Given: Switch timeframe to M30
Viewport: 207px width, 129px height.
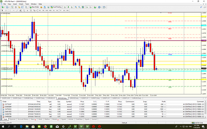Looking at the screenshot, I should pyautogui.click(x=50, y=10).
